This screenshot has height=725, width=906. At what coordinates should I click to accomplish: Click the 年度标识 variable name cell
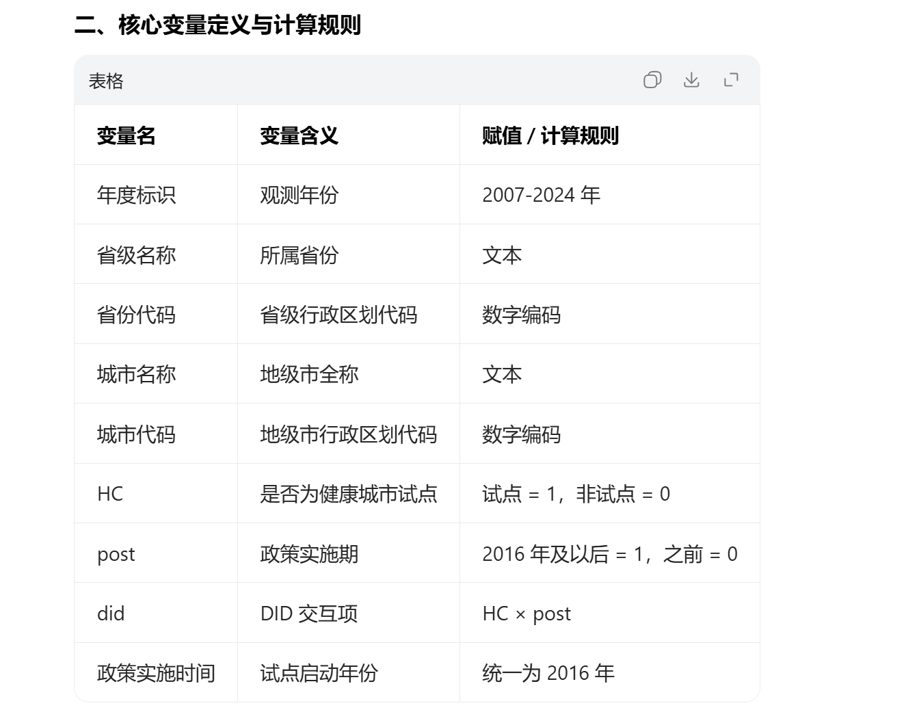136,195
